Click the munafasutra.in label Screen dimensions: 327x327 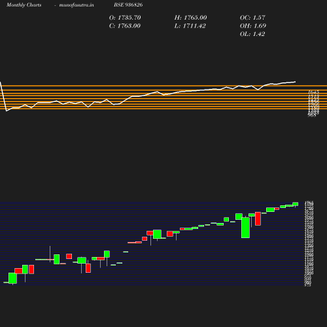point(77,5)
